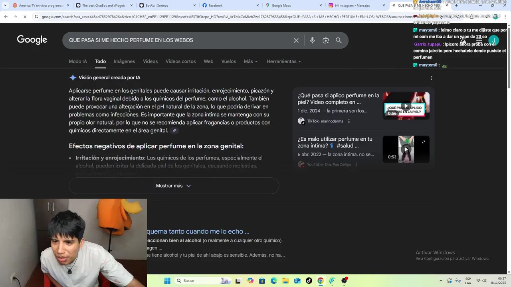Open Microsoft Edge from the taskbar

pyautogui.click(x=274, y=281)
